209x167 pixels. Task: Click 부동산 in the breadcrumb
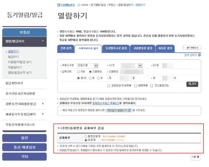click(112, 5)
